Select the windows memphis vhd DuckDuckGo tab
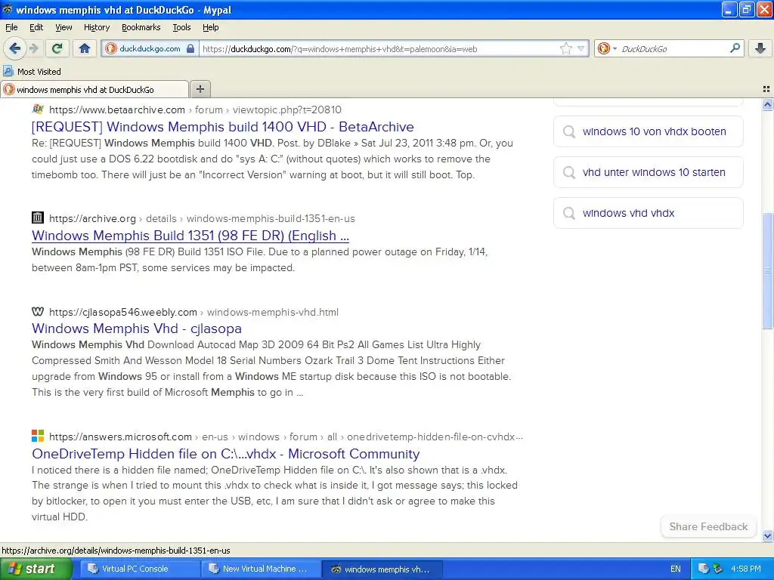The width and height of the screenshot is (774, 580). coord(94,89)
